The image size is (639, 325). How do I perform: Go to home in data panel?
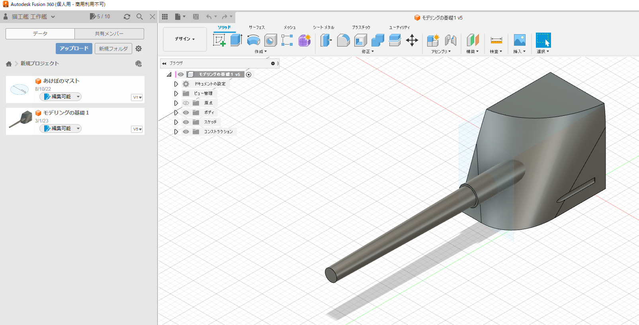pos(9,64)
